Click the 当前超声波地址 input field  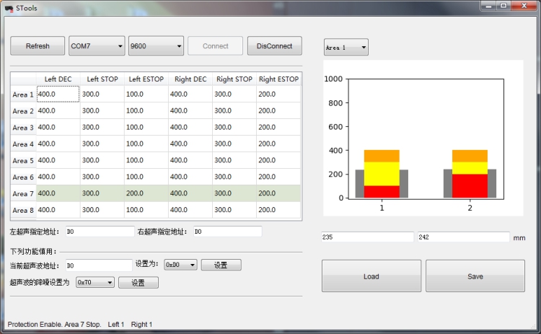pyautogui.click(x=99, y=265)
